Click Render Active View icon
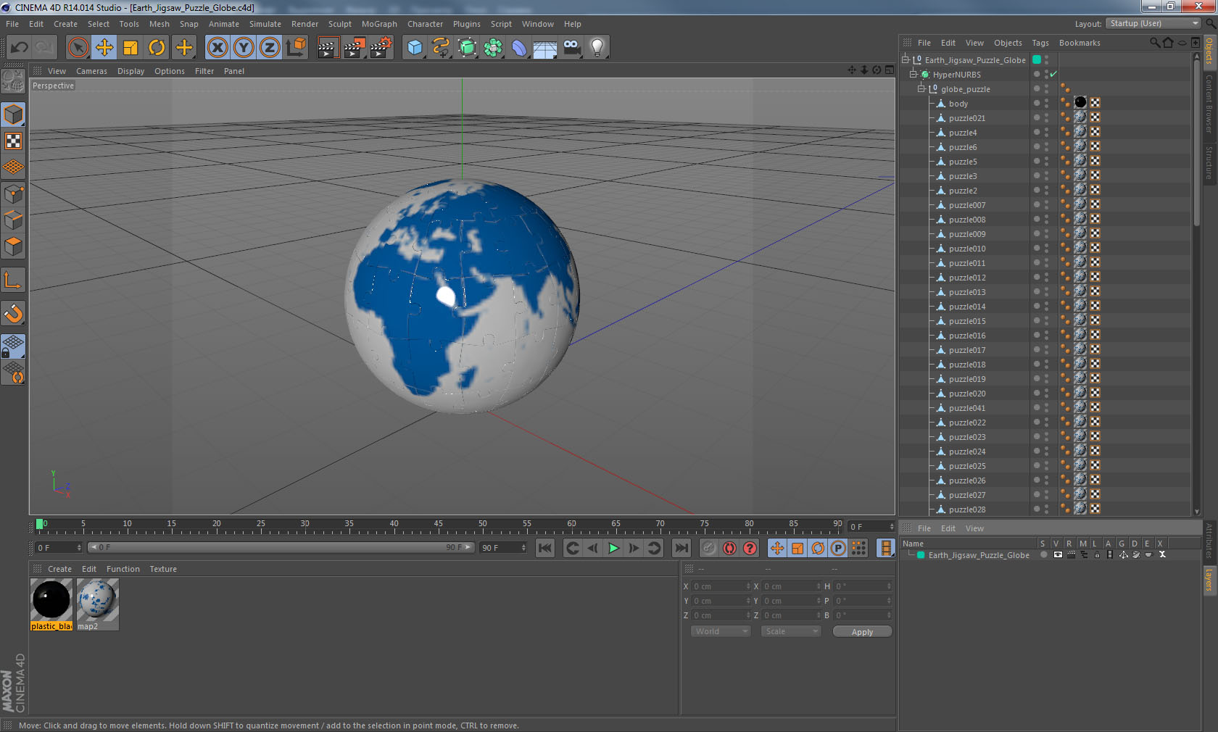Screen dimensions: 1218x732 tap(328, 48)
